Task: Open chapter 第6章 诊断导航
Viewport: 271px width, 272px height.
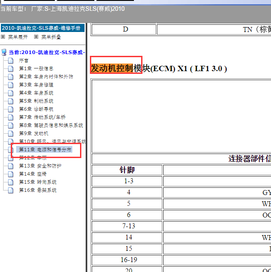Action: pos(36,109)
